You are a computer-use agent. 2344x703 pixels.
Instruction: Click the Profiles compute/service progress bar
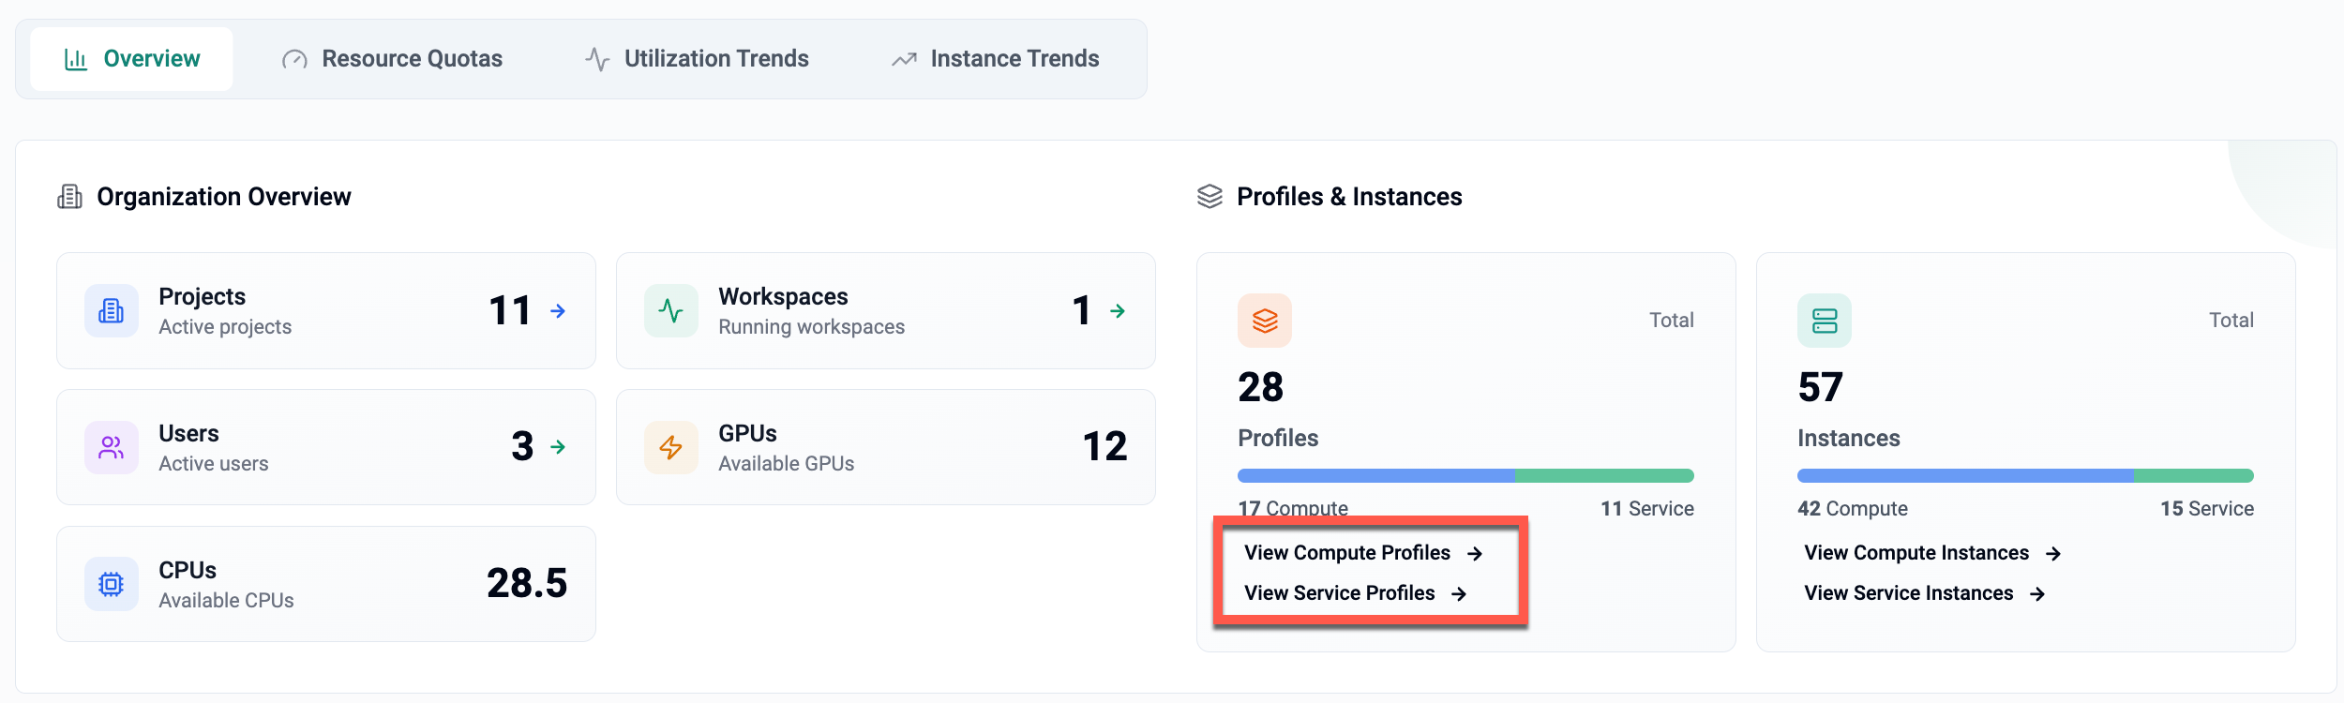(1465, 476)
